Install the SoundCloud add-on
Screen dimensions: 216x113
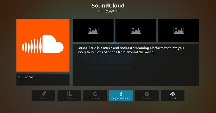click(173, 96)
